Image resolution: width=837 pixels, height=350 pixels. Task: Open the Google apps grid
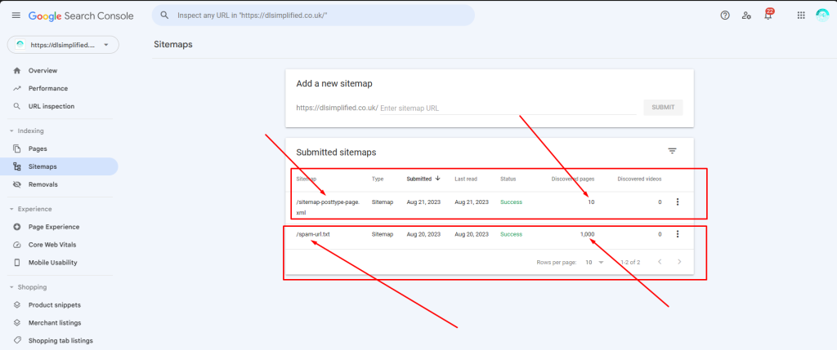pyautogui.click(x=800, y=16)
